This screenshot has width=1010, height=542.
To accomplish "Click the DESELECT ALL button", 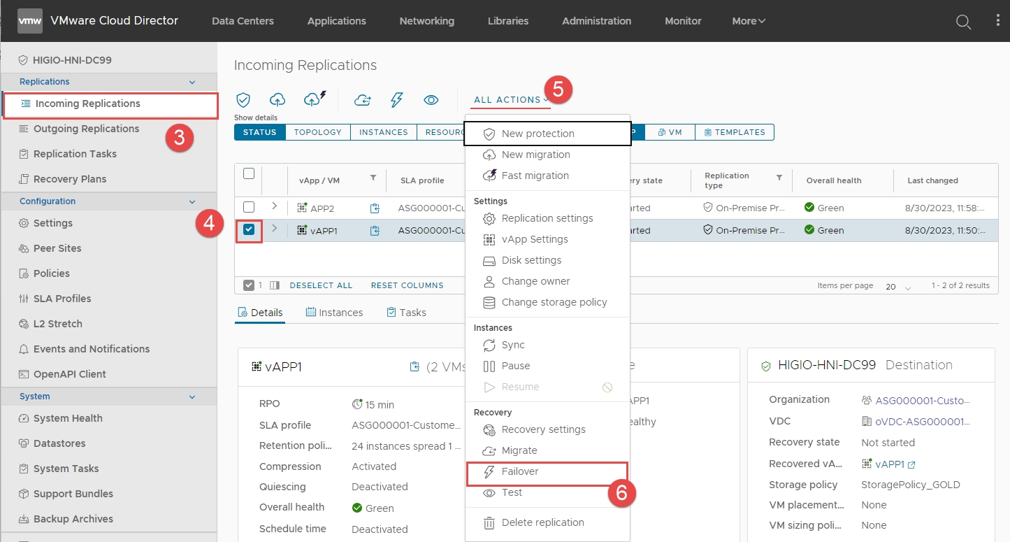I will [x=321, y=285].
